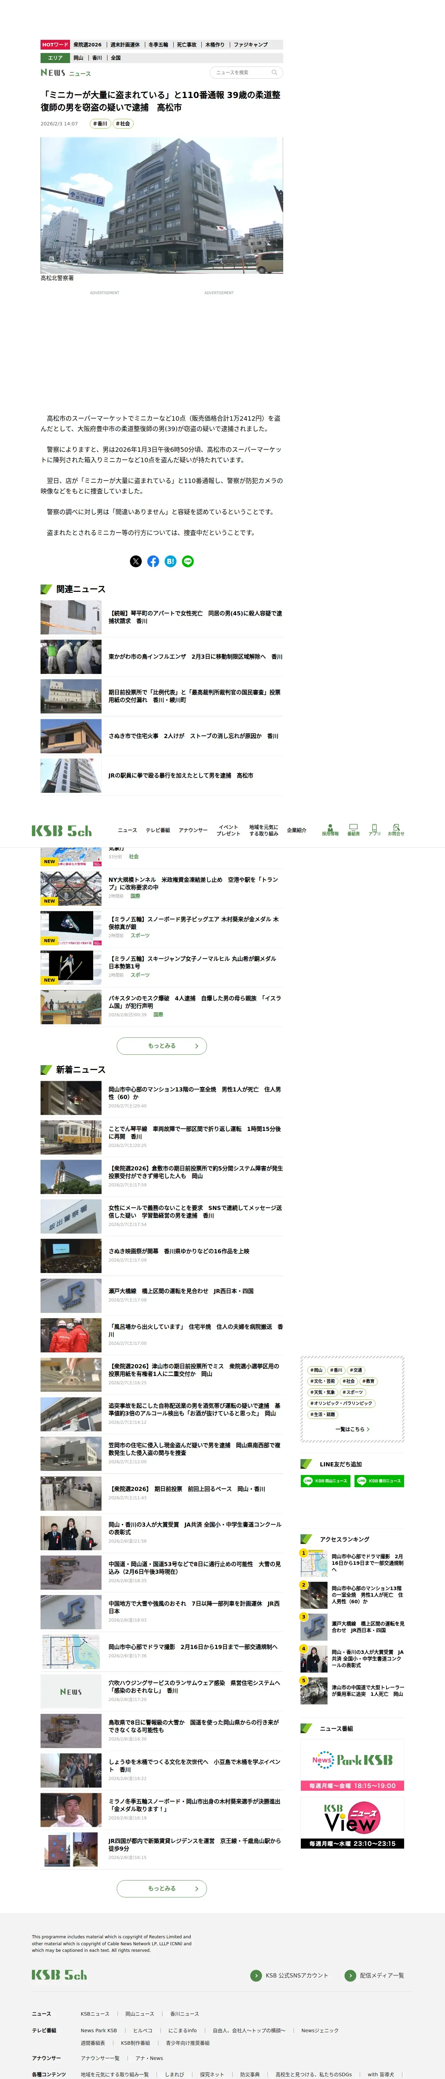Click the sidebar #生活・話題 tag
This screenshot has height=2079, width=445.
(x=323, y=1415)
